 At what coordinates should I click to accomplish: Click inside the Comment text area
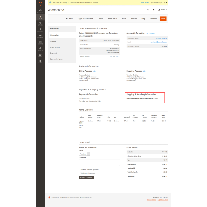click(x=99, y=162)
